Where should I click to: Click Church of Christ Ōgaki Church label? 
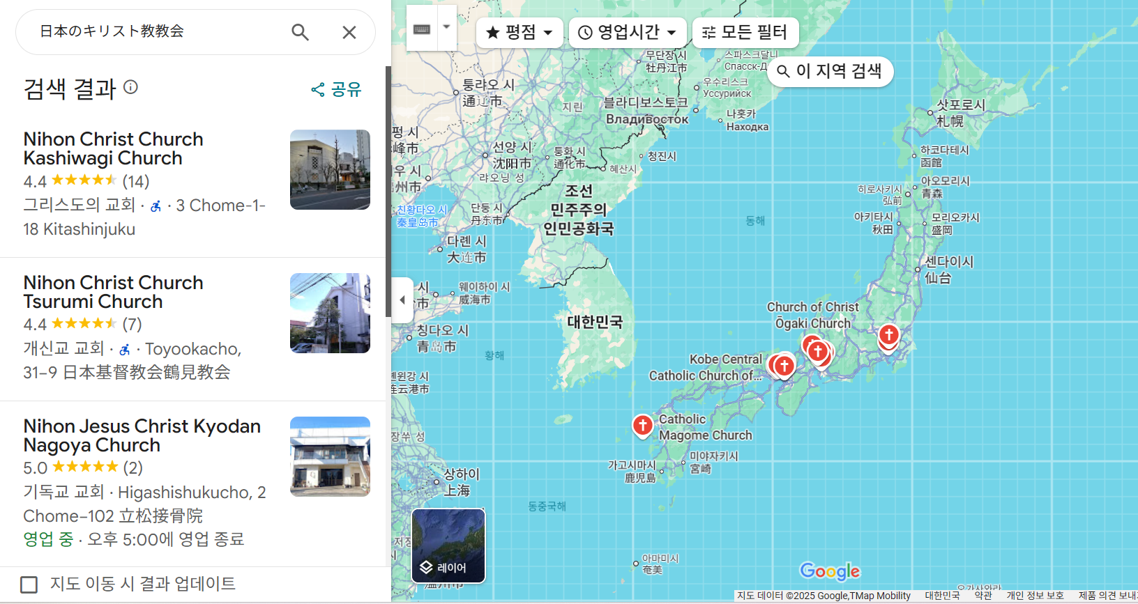click(813, 315)
